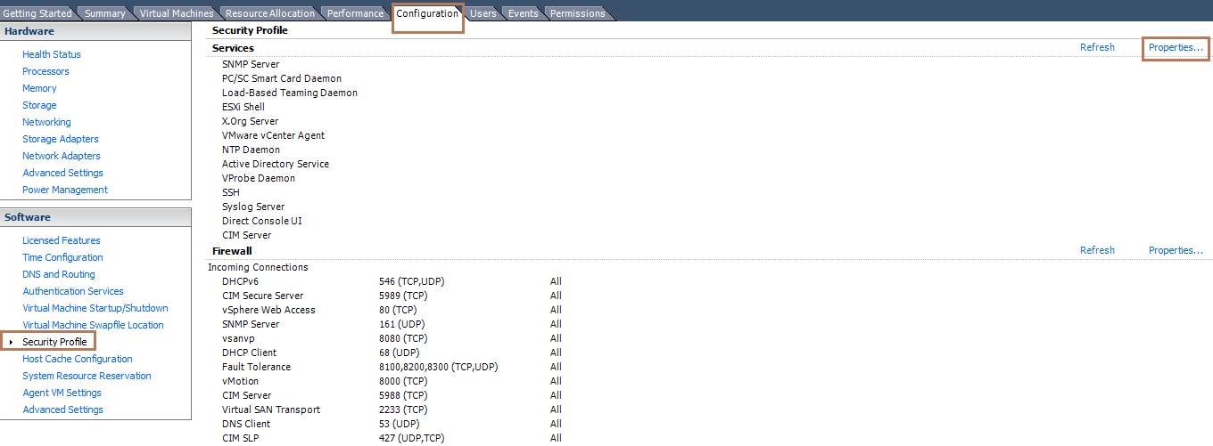Open the Resource Allocation tab

coord(269,13)
